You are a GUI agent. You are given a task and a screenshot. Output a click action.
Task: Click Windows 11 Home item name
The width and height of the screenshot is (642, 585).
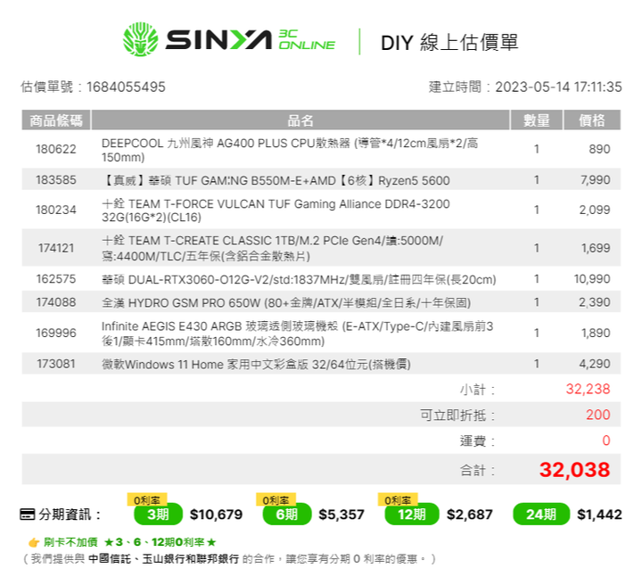[256, 365]
